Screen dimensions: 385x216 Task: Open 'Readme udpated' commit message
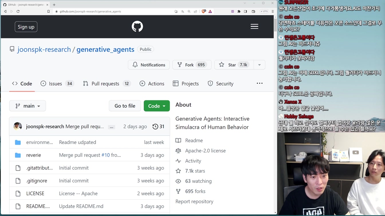click(77, 142)
